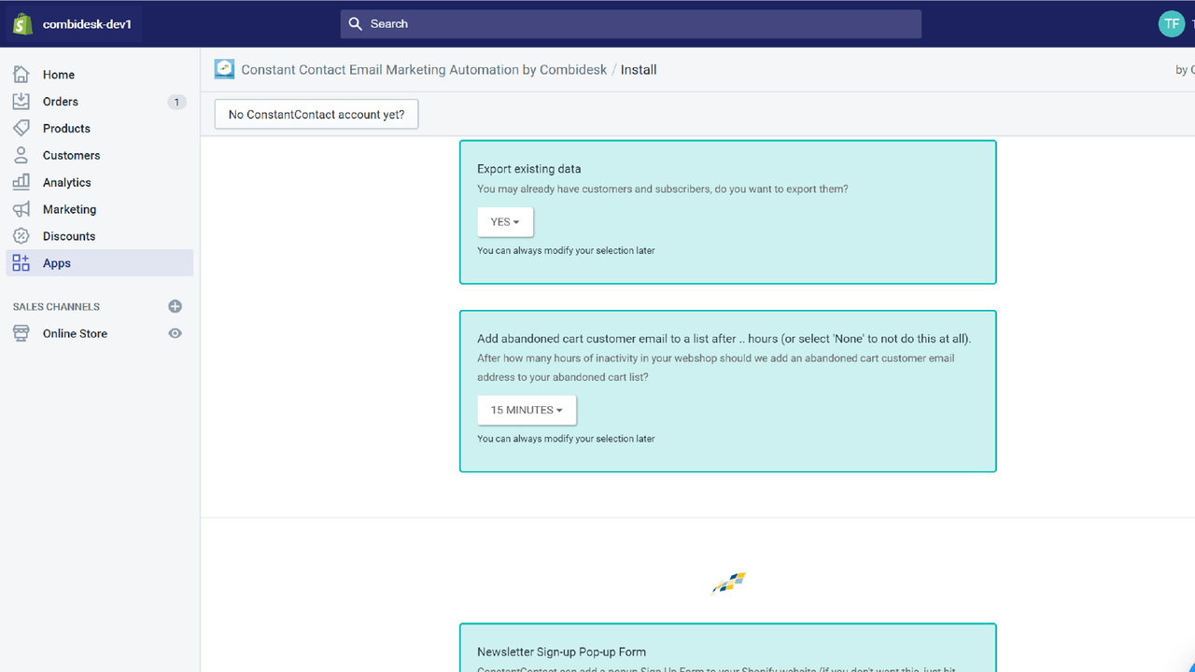Click the Export existing data heading
The height and width of the screenshot is (672, 1195).
[x=529, y=169]
